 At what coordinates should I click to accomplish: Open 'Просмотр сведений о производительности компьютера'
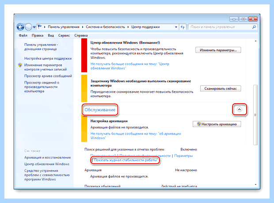point(42,87)
